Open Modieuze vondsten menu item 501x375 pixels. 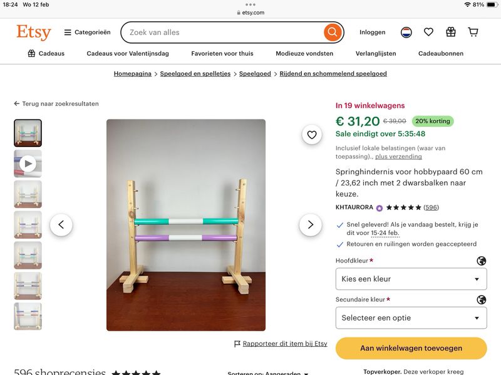coord(304,54)
